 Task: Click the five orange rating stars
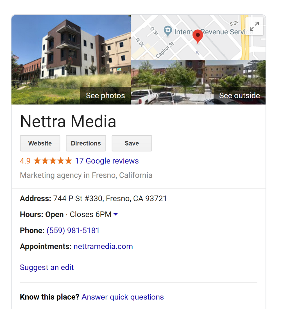[x=53, y=161]
